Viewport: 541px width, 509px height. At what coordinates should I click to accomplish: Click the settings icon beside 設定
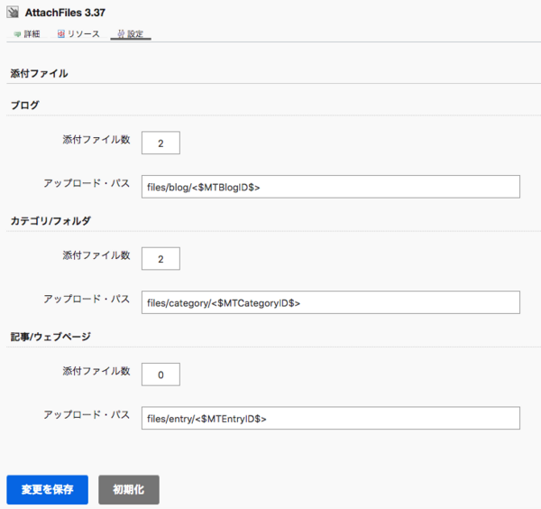120,34
